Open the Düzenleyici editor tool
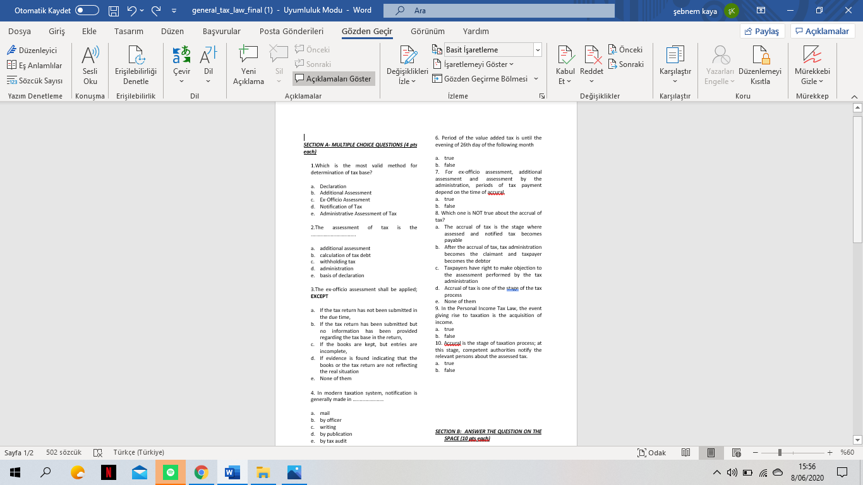 [32, 50]
